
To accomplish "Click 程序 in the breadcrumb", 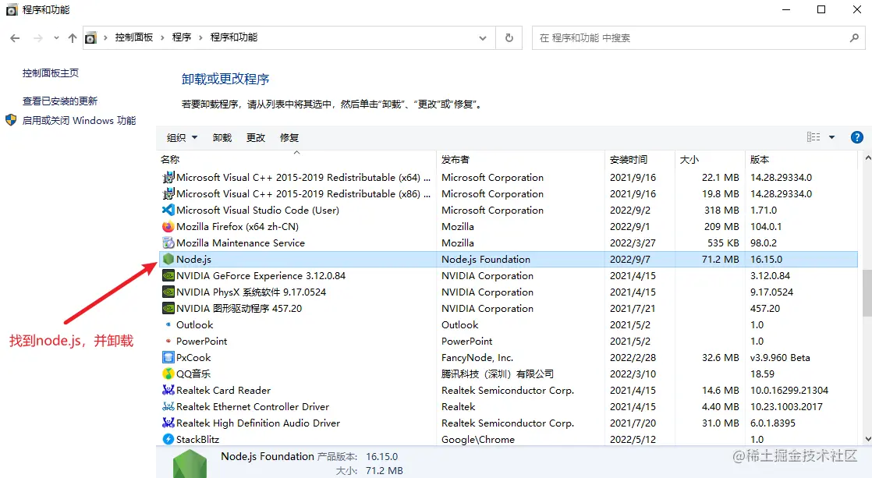I will tap(182, 37).
